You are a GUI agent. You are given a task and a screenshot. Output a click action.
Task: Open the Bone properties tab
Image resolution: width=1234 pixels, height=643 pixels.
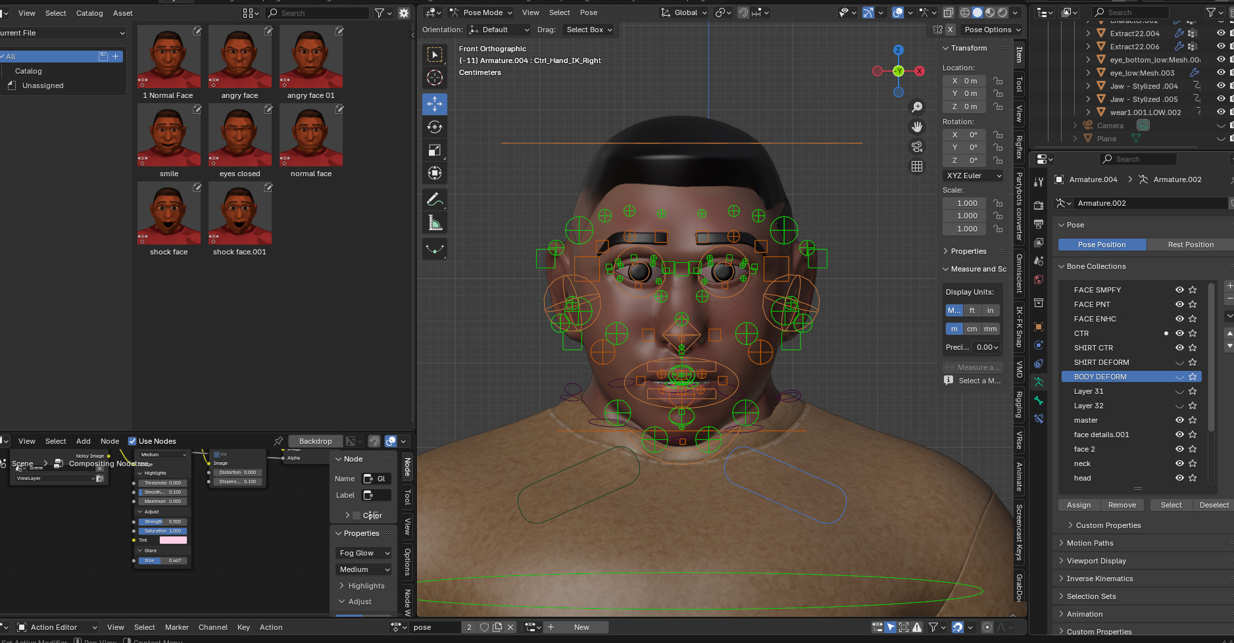click(x=1039, y=400)
